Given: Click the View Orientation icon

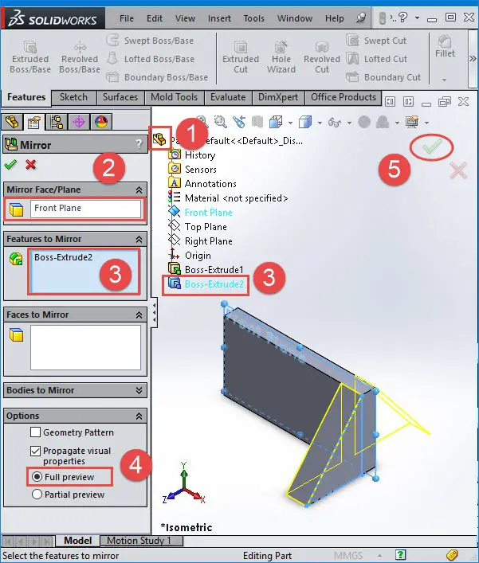Looking at the screenshot, I should click(276, 122).
